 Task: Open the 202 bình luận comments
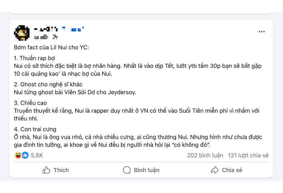click(x=205, y=155)
